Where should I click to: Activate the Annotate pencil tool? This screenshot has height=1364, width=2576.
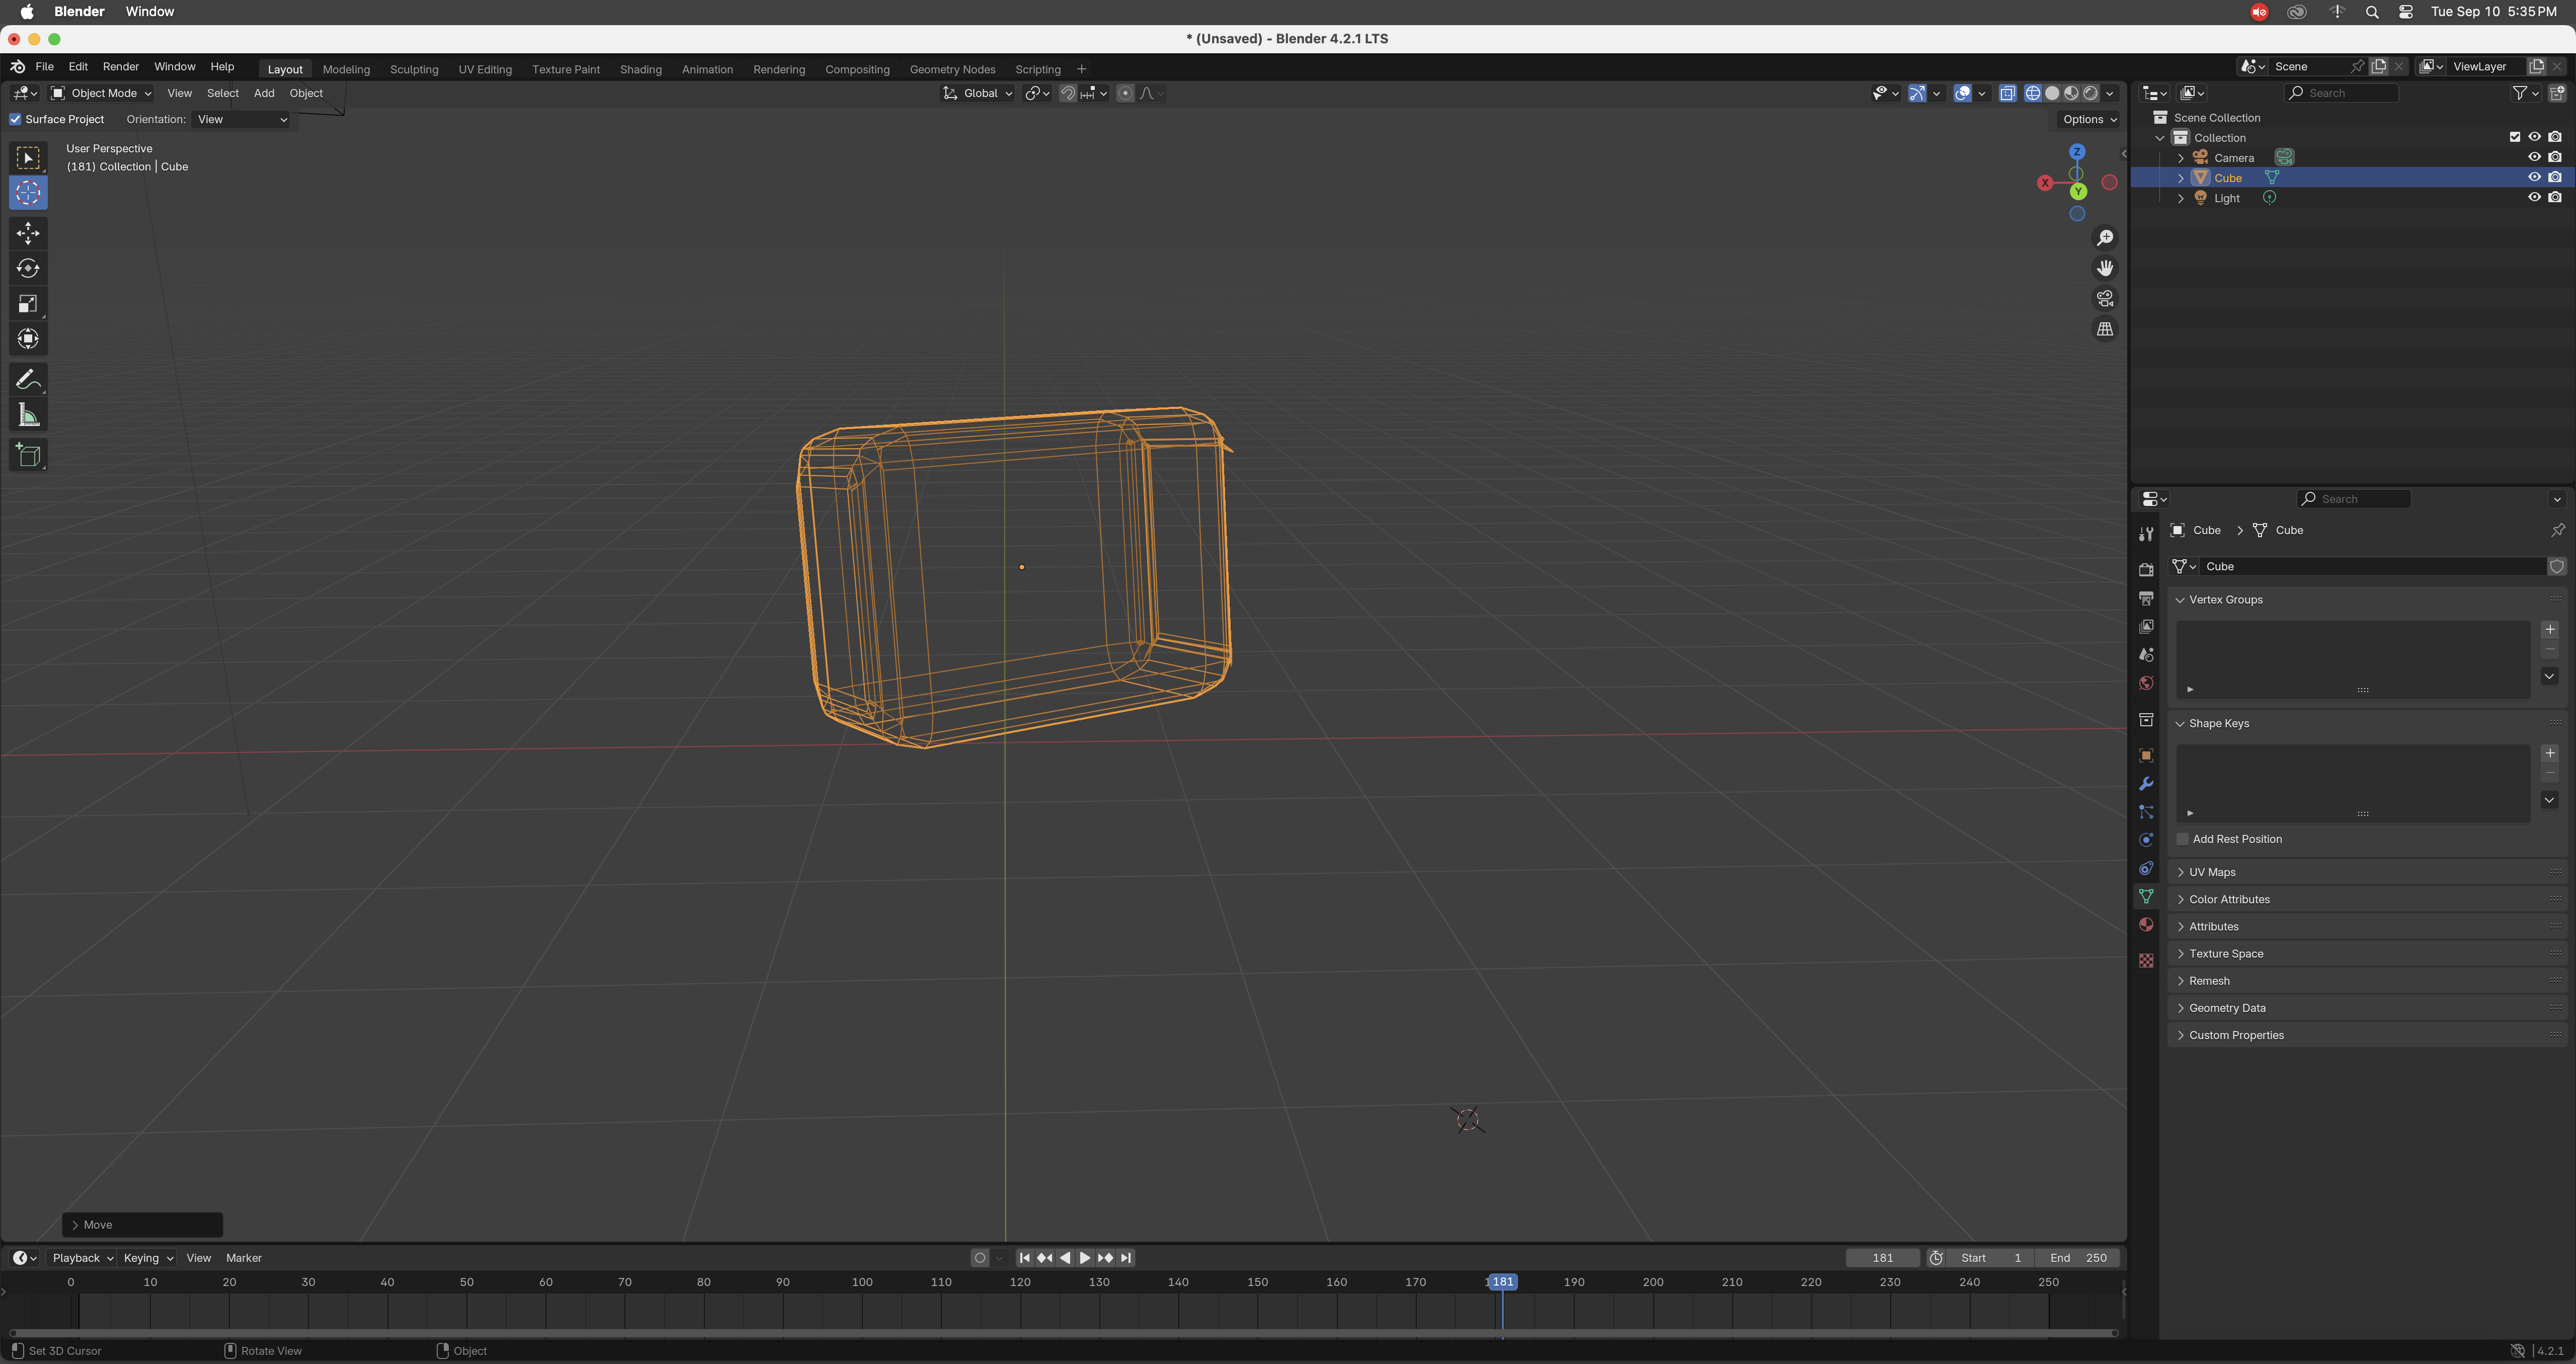pos(28,380)
